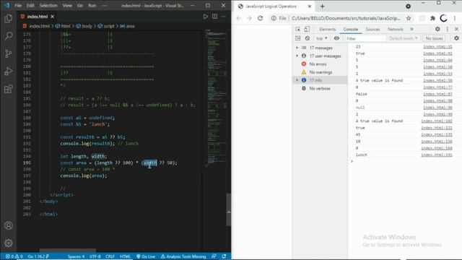
Task: Open the Default levels dropdown
Action: pos(403,38)
